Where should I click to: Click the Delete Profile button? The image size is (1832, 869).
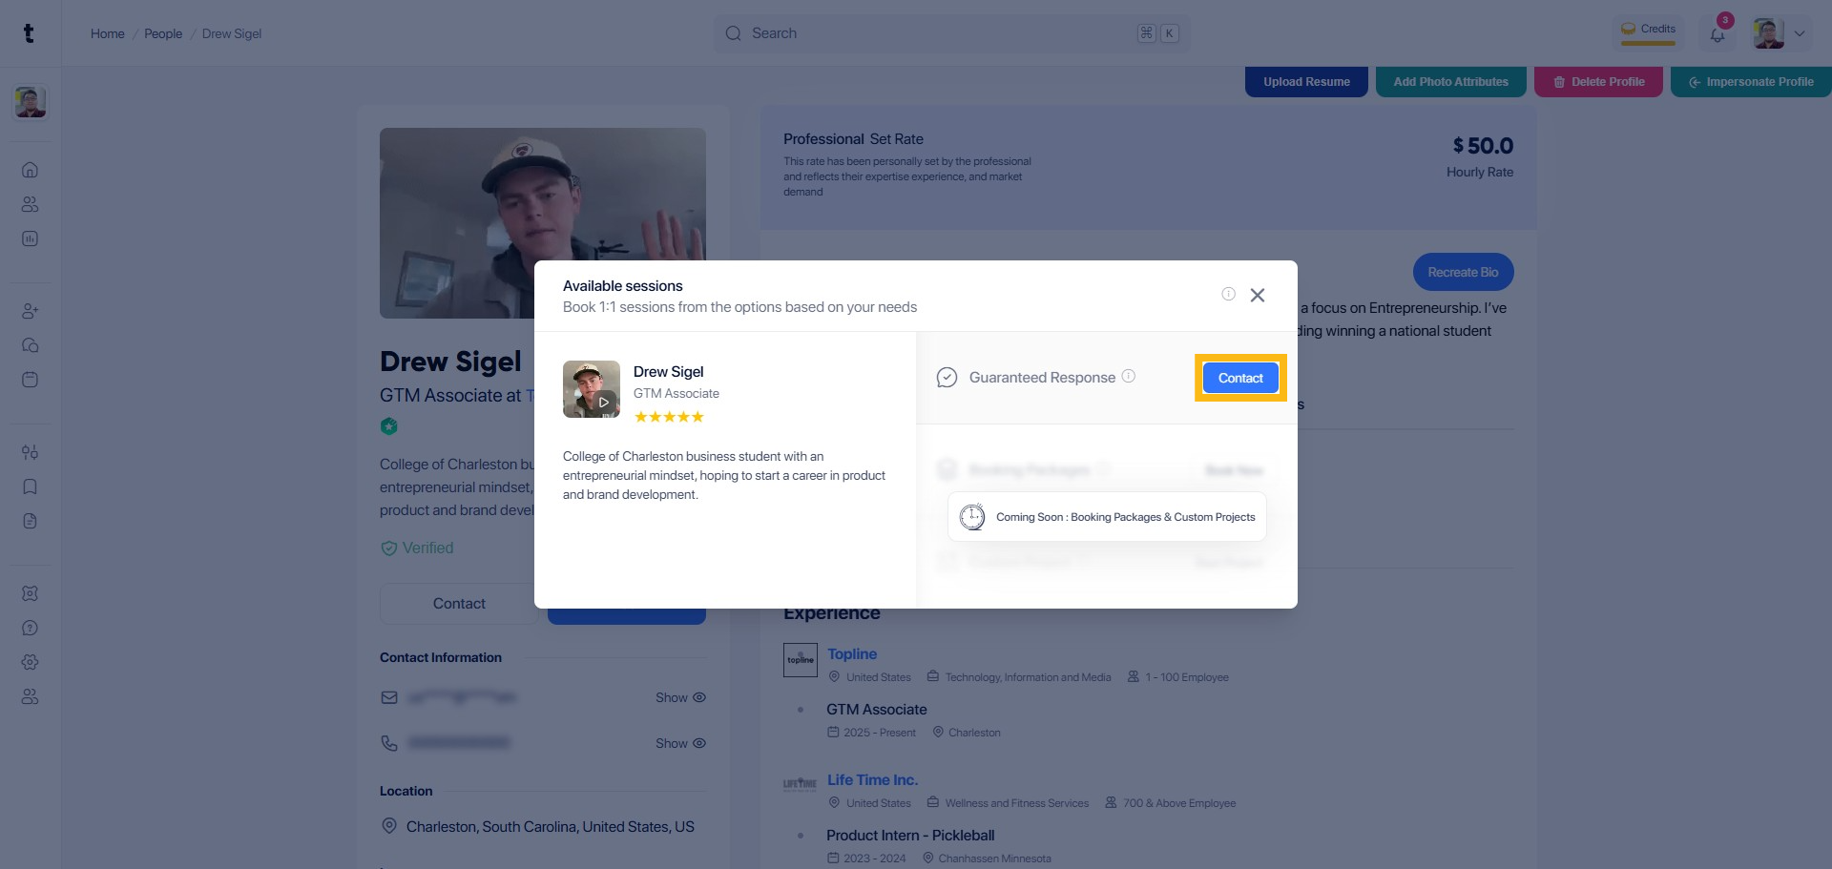click(x=1598, y=82)
